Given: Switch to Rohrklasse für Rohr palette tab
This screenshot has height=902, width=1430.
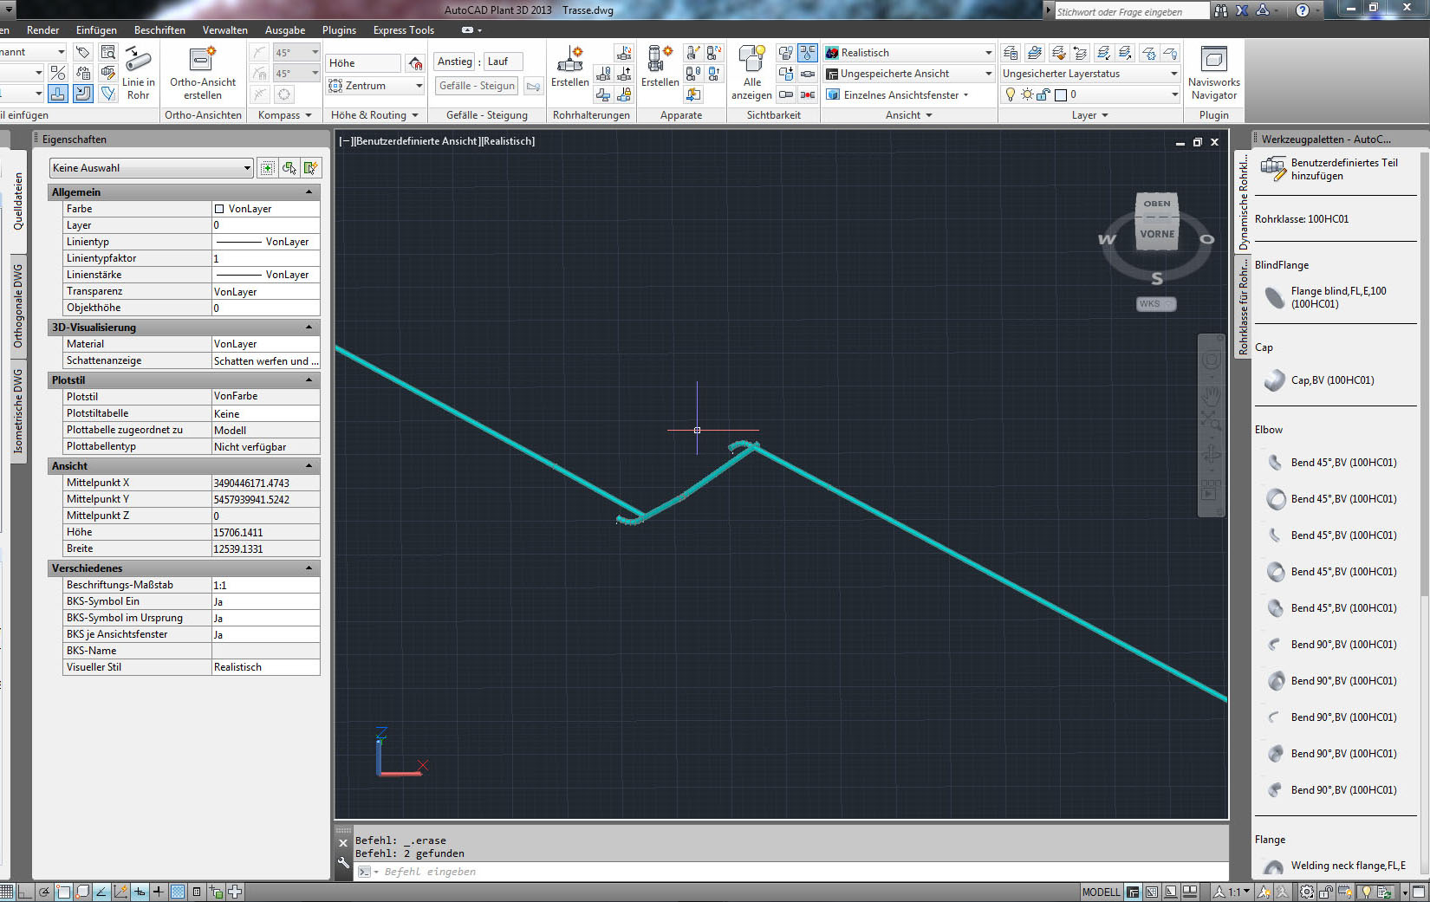Looking at the screenshot, I should [1242, 308].
